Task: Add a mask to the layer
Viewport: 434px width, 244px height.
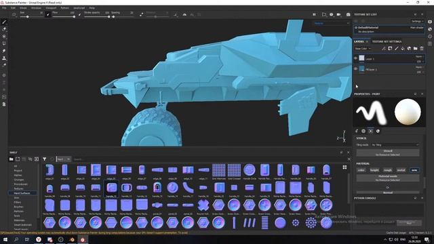Action: coord(390,48)
